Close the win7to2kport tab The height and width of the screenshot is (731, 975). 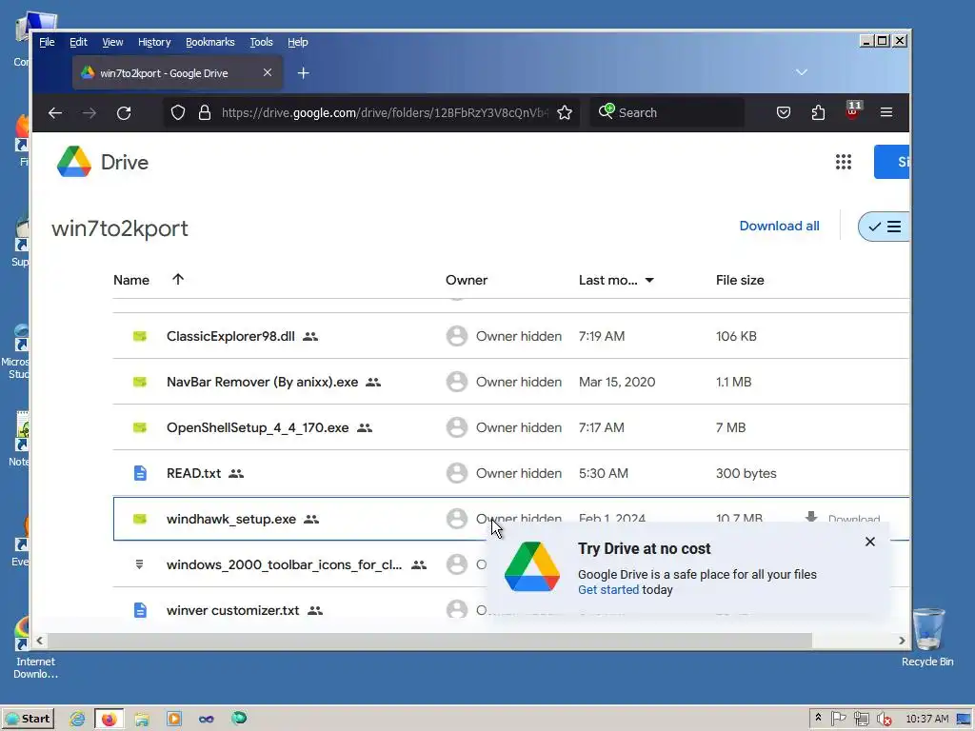(x=268, y=72)
